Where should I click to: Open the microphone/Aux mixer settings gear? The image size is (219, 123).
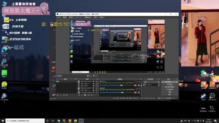pyautogui.click(x=139, y=85)
